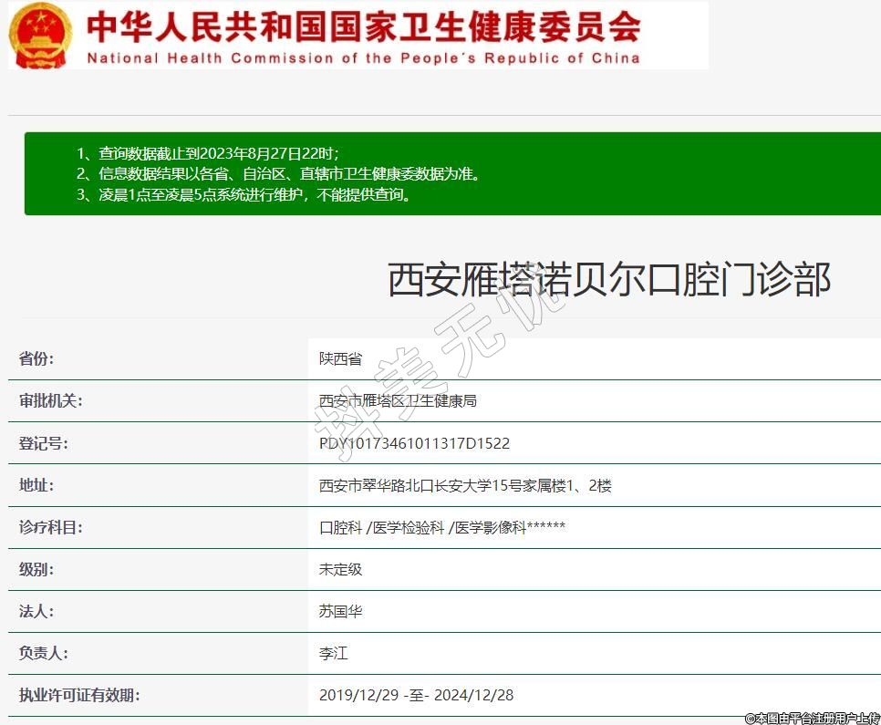Click the person in charge name 李江
881x725 pixels.
(333, 653)
